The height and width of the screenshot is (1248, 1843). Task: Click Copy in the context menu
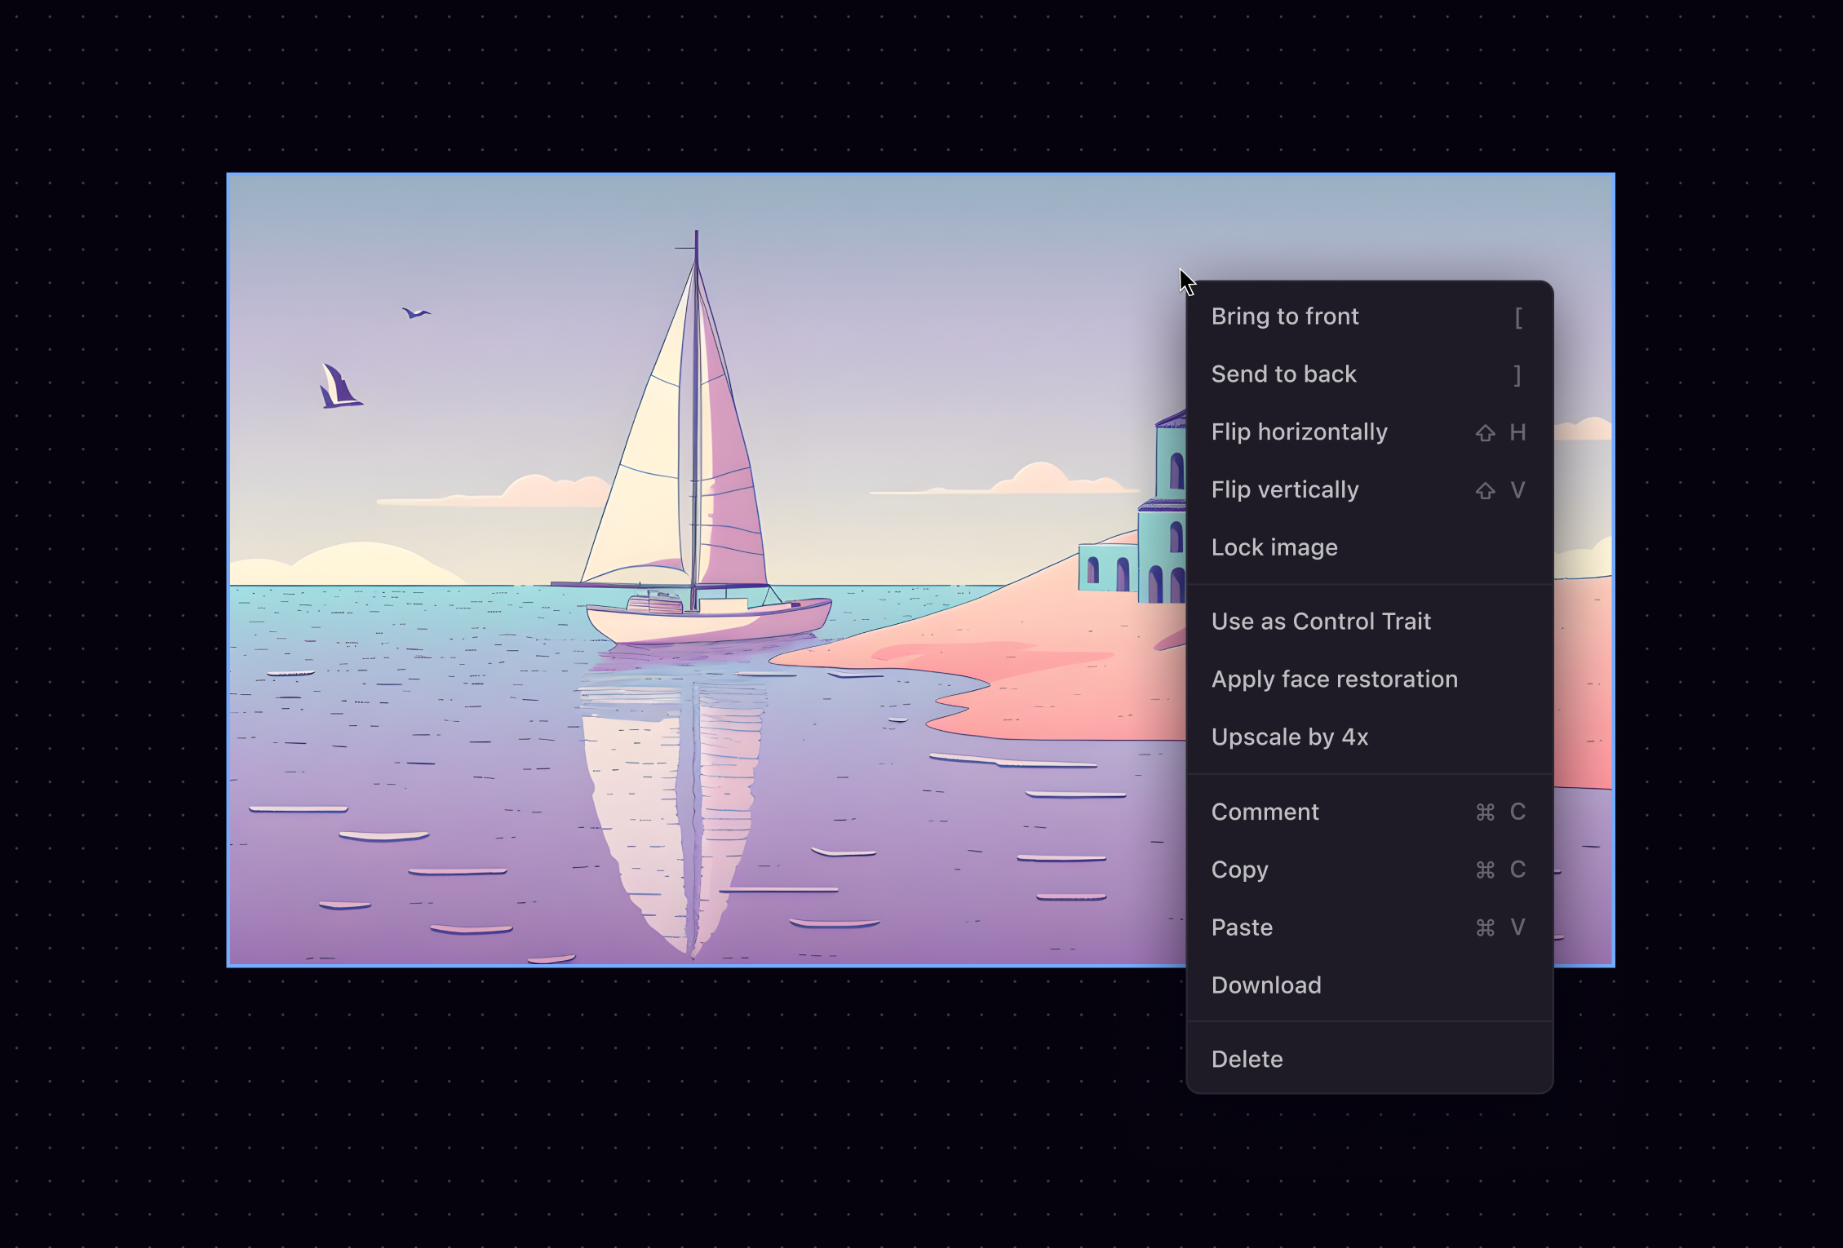pyautogui.click(x=1369, y=870)
